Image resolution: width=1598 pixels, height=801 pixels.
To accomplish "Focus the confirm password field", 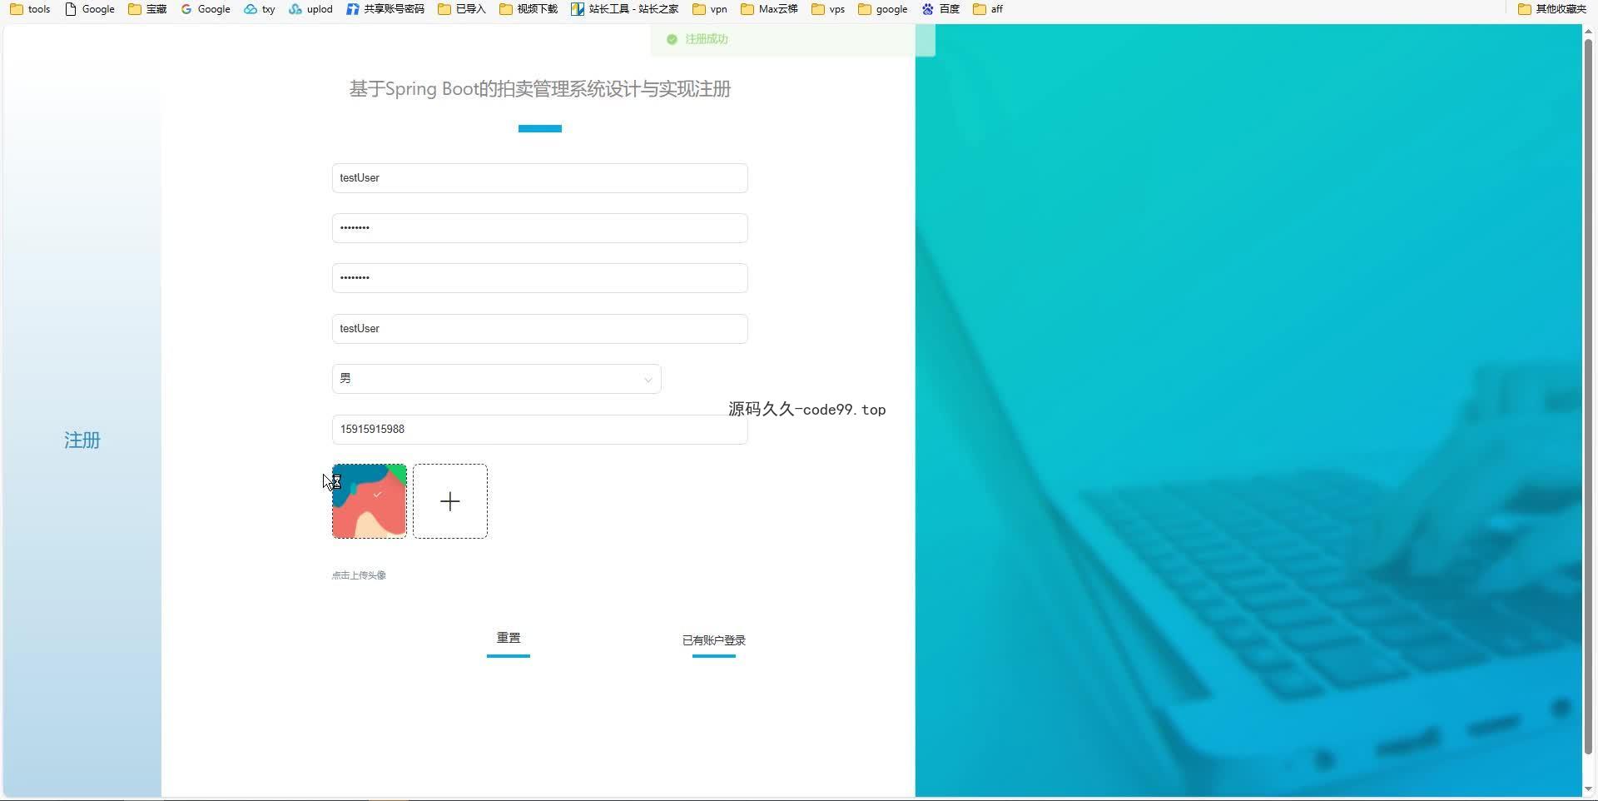I will 540,278.
